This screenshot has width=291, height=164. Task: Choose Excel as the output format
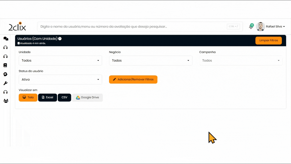pyautogui.click(x=47, y=97)
